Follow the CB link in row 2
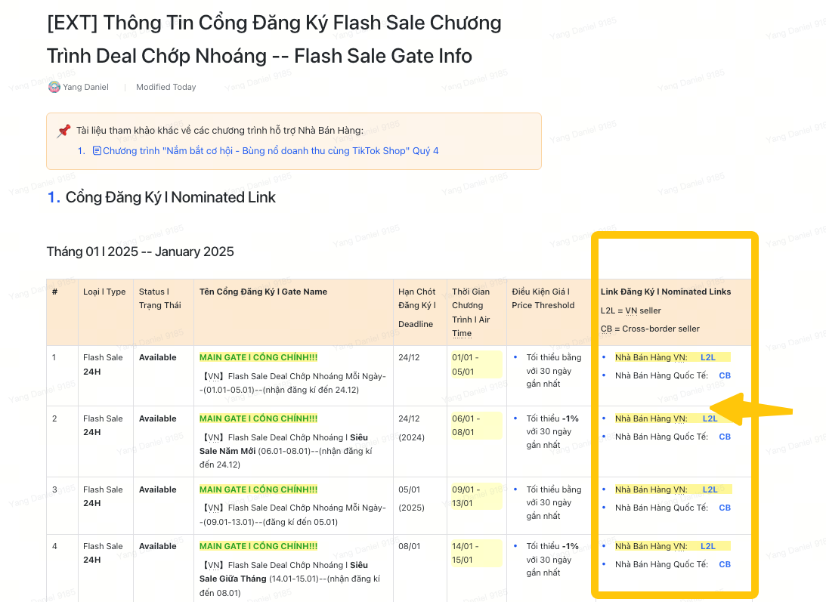 click(x=725, y=437)
